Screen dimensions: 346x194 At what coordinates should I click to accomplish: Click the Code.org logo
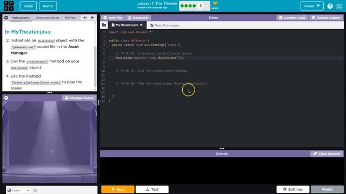9,6
